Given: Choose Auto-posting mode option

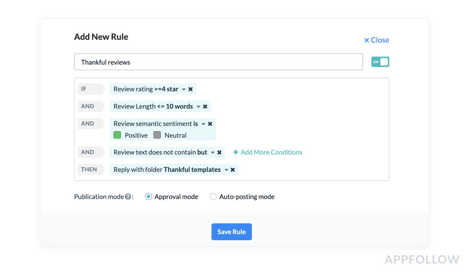Looking at the screenshot, I should click(x=213, y=197).
